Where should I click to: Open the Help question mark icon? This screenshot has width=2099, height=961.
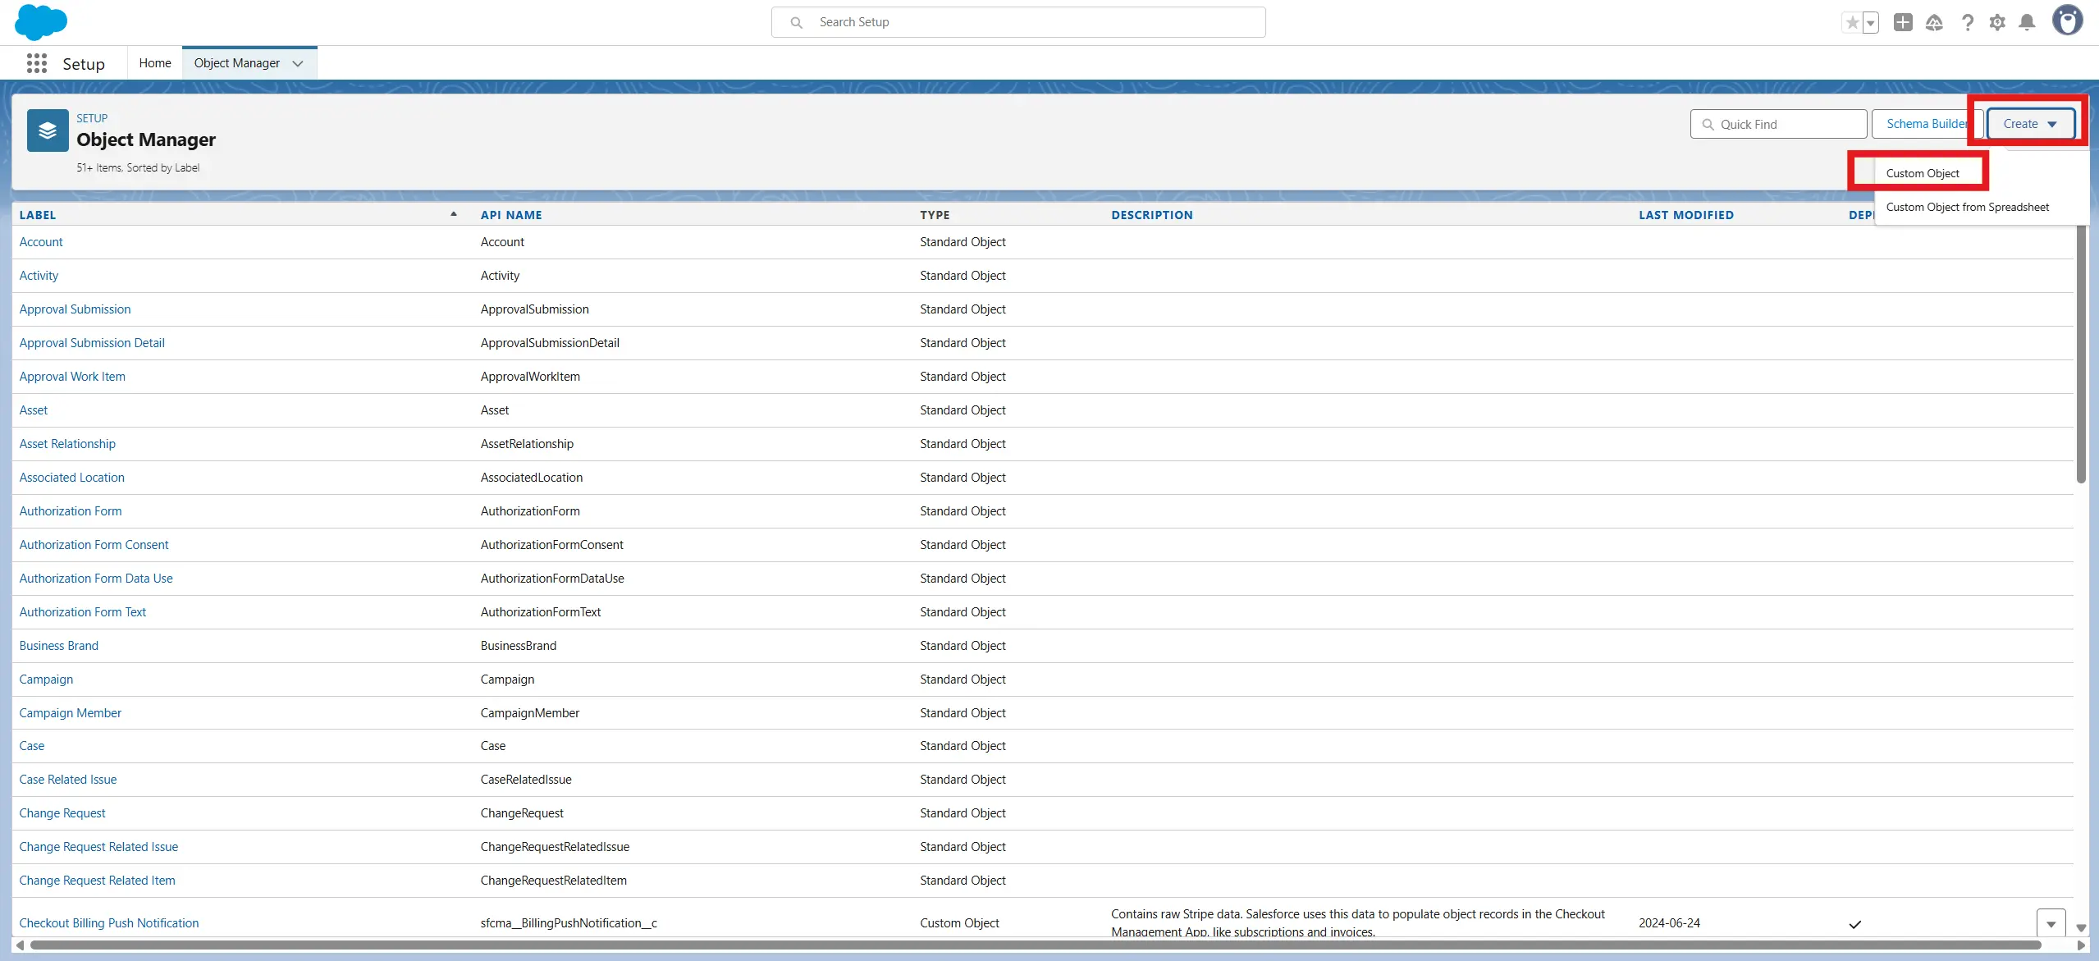[1967, 23]
